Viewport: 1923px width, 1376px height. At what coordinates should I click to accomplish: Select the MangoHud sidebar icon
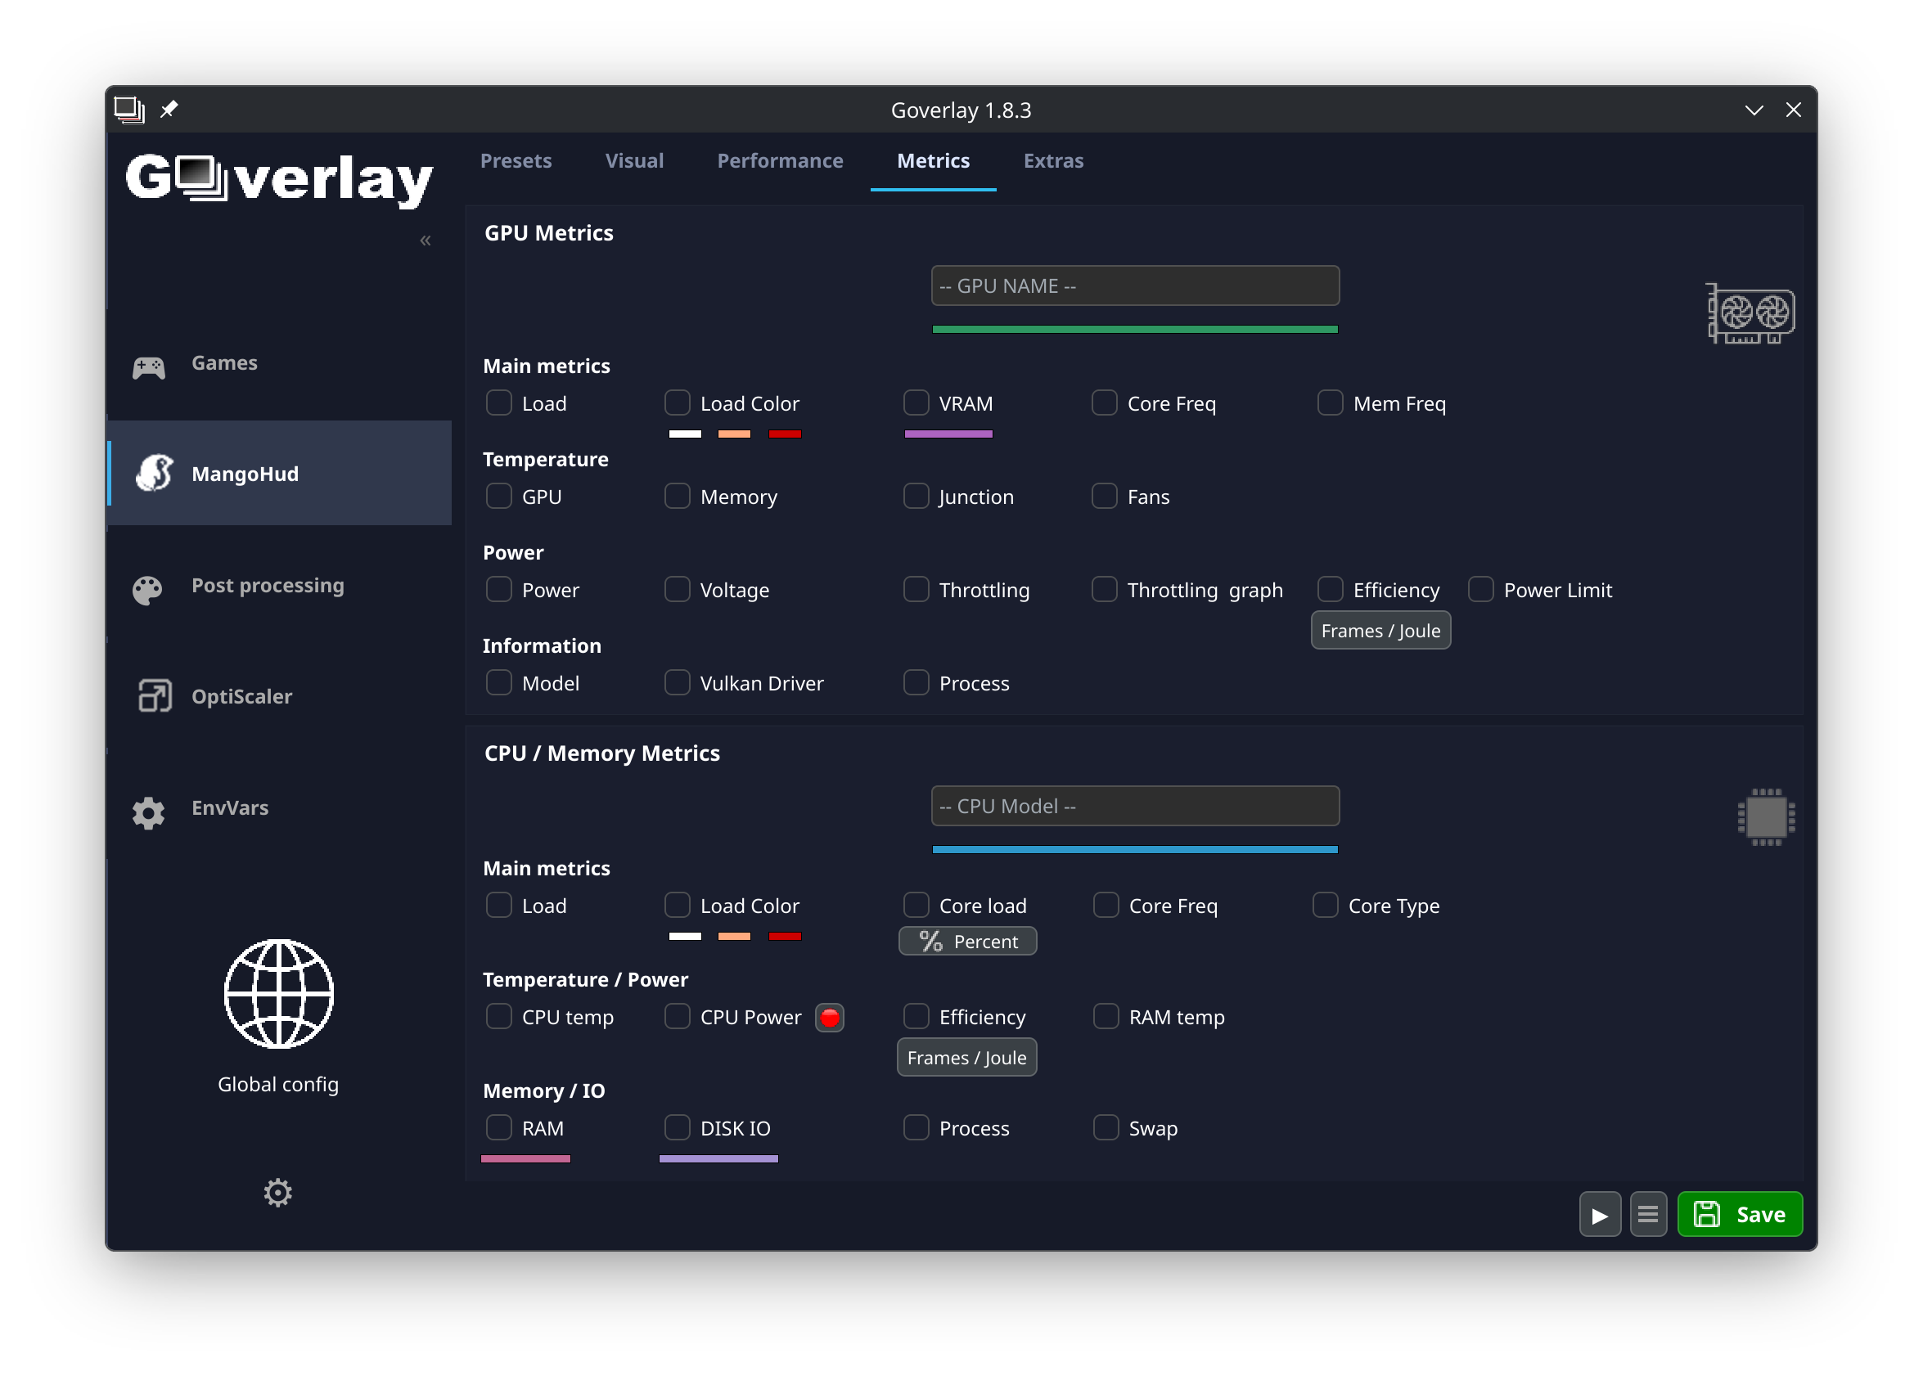154,473
